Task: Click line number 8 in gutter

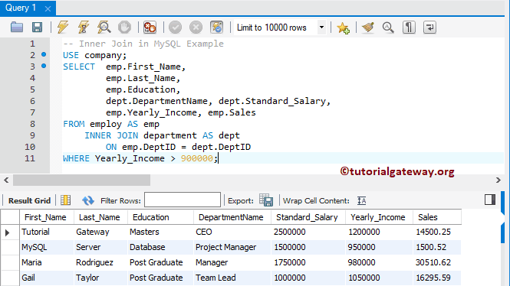Action: (x=32, y=124)
